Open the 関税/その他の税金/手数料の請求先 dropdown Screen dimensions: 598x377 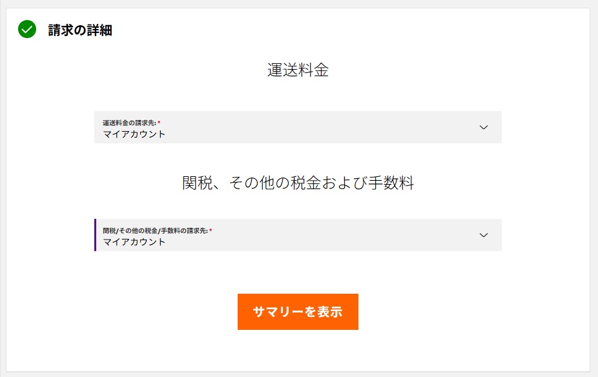pos(298,235)
